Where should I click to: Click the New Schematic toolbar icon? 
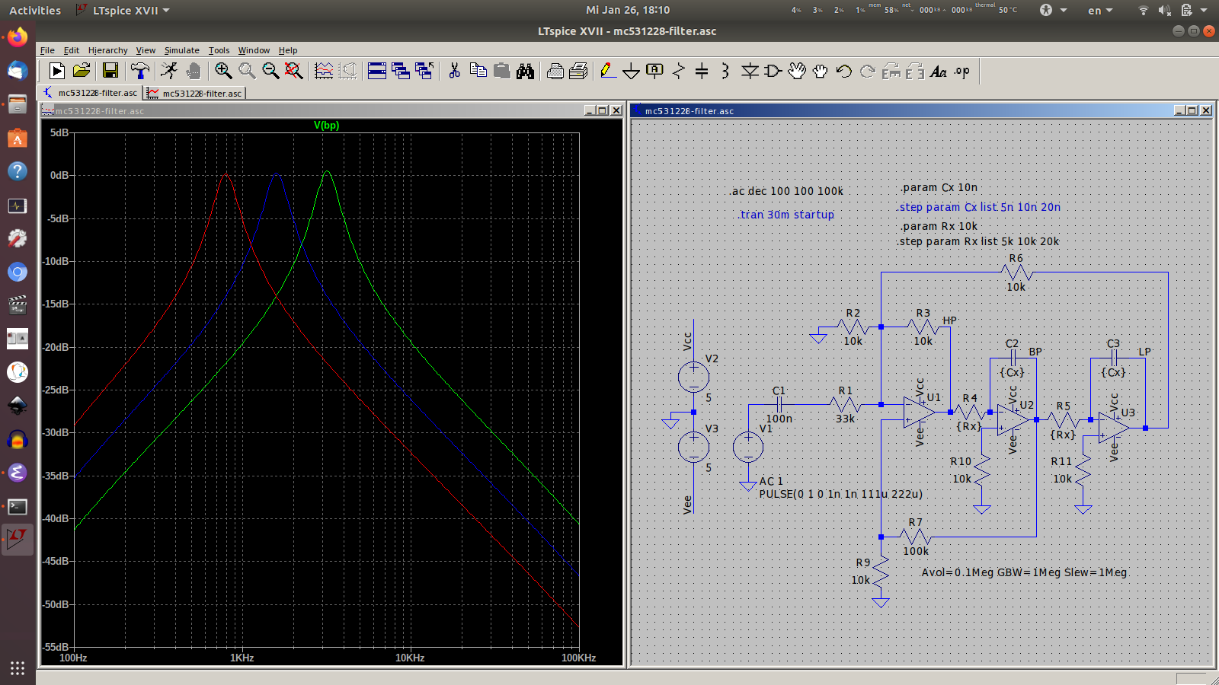(57, 71)
